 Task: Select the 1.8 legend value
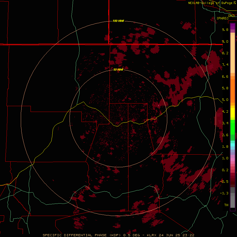click(x=225, y=147)
